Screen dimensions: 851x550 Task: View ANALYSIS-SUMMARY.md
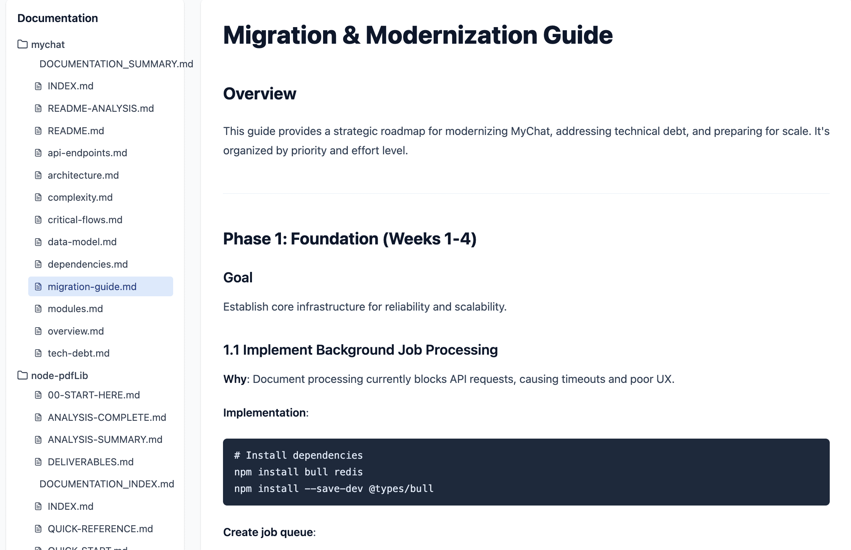pos(100,439)
